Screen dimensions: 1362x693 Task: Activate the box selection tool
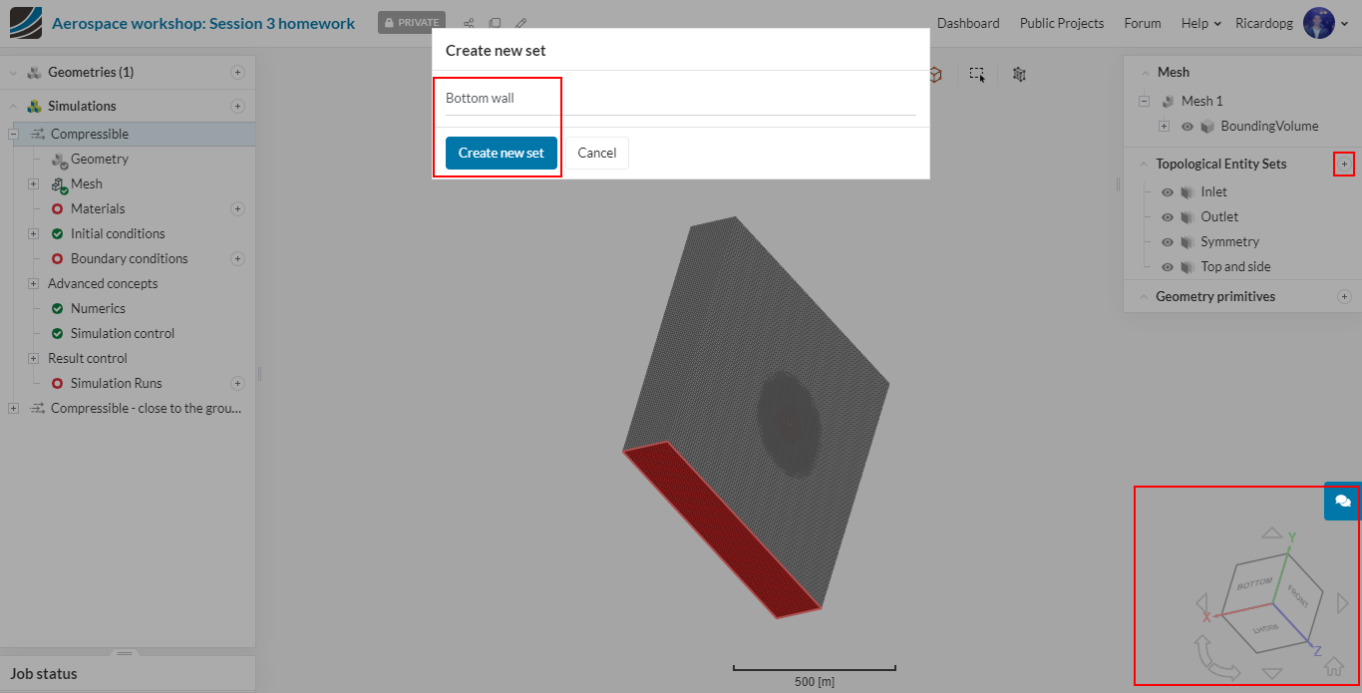tap(977, 74)
